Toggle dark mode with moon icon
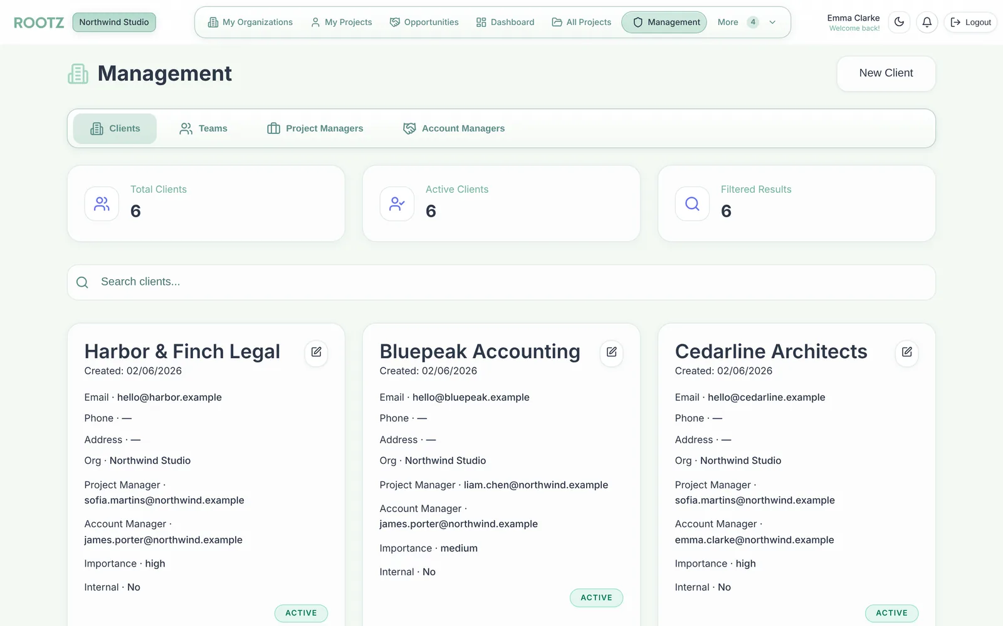Screen dimensions: 1003x626 pos(899,22)
